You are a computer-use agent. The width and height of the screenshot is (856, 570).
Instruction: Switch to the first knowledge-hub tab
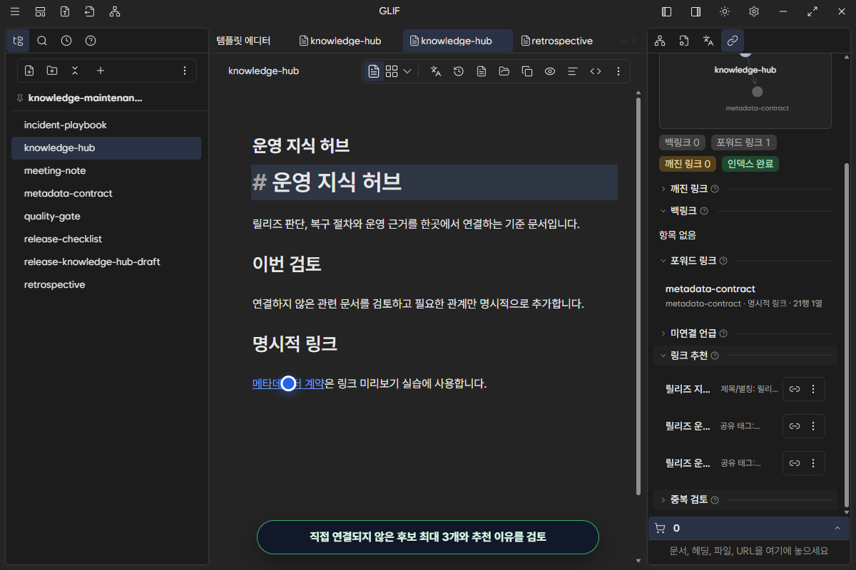(x=340, y=41)
